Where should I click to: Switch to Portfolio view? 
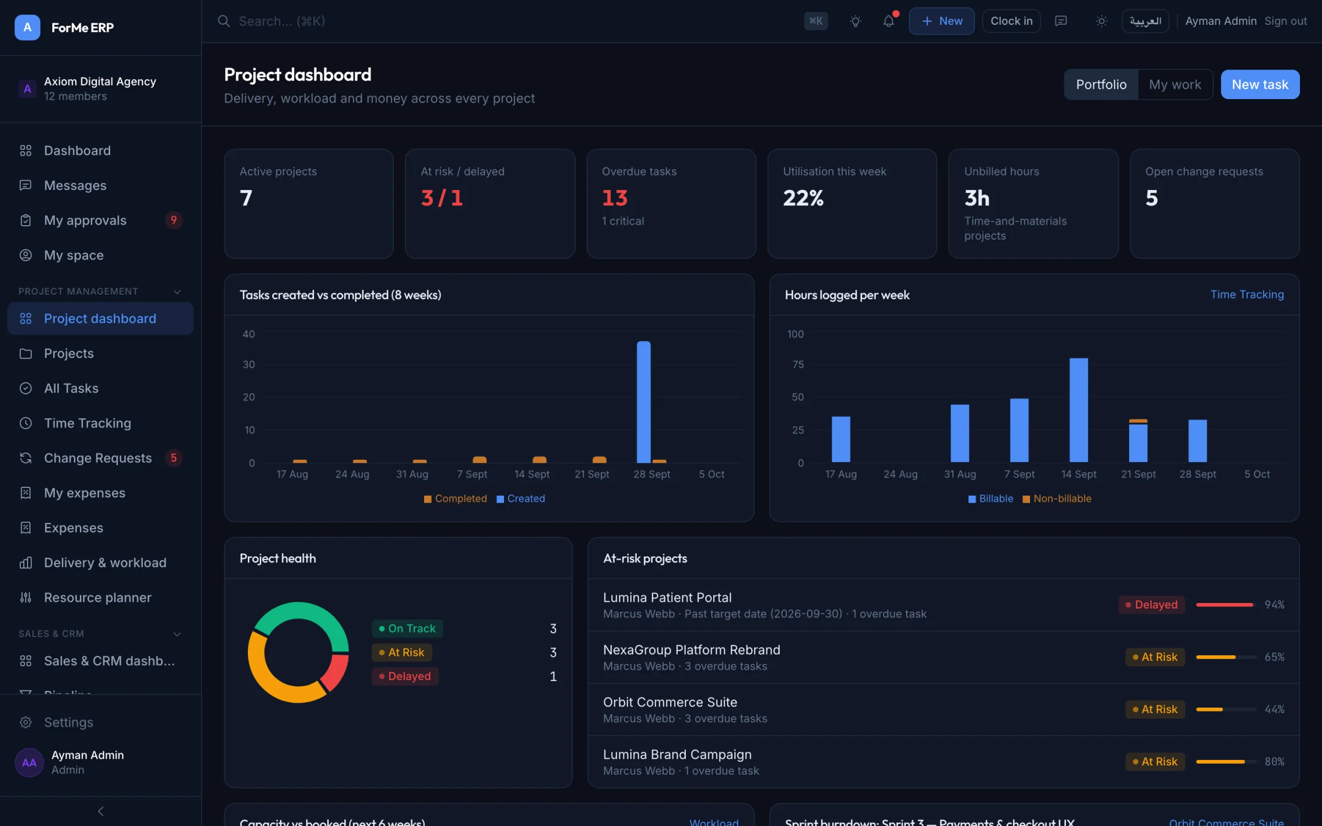click(x=1101, y=84)
